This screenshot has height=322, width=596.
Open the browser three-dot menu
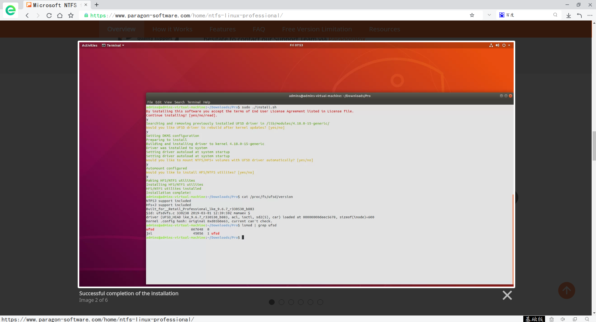[590, 16]
